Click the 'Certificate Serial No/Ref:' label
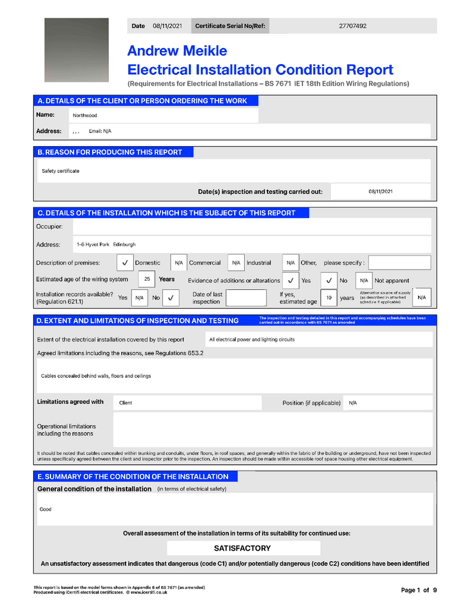 (230, 26)
